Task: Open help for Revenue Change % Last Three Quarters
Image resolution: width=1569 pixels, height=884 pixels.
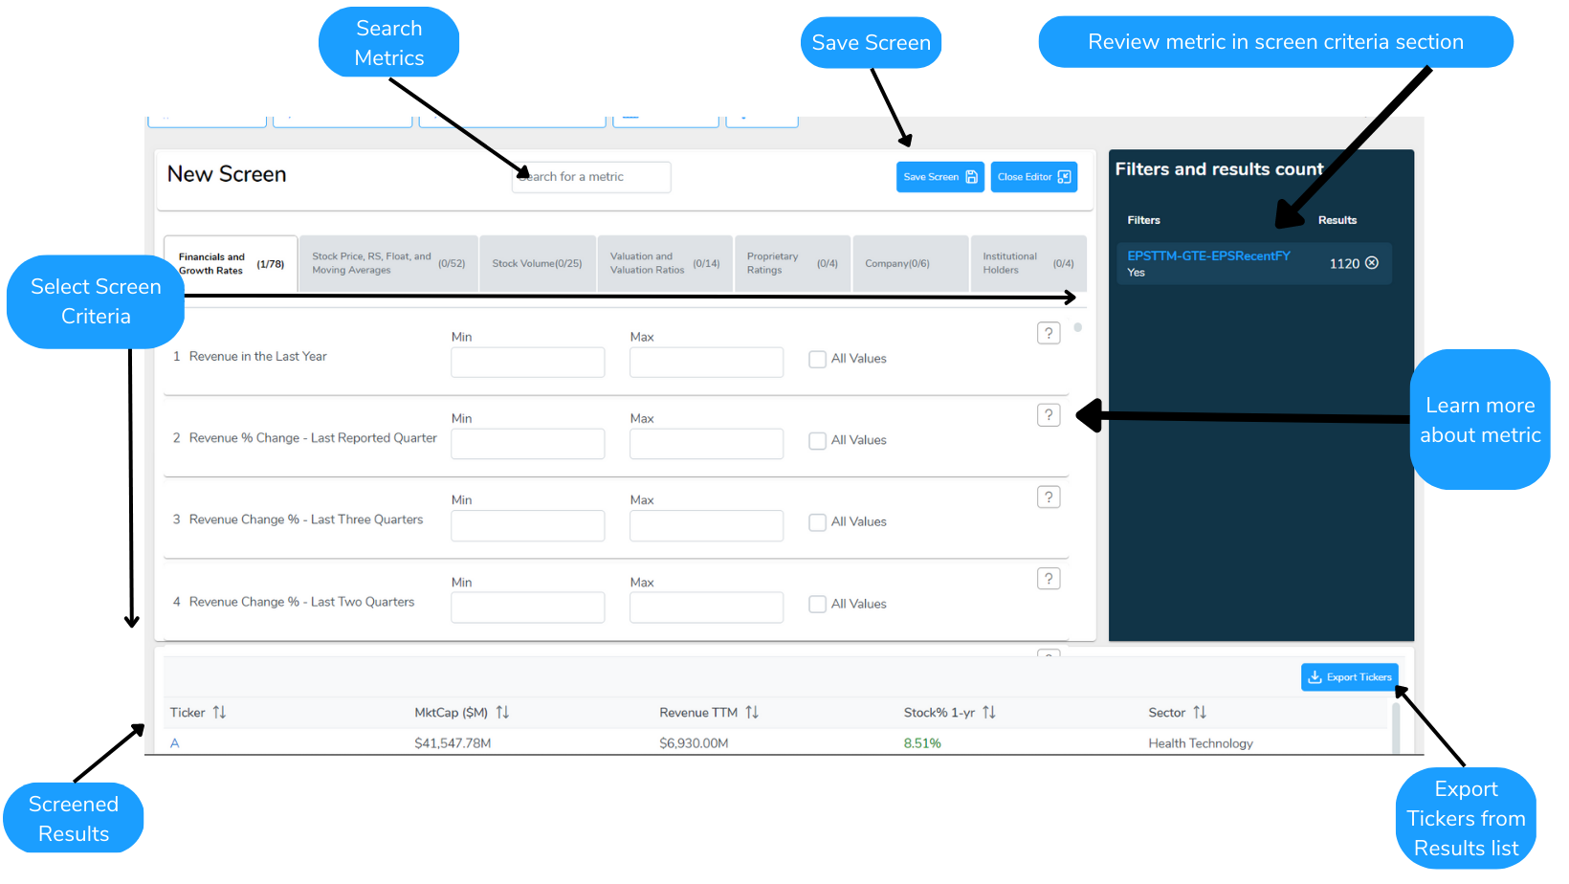Action: click(1049, 497)
